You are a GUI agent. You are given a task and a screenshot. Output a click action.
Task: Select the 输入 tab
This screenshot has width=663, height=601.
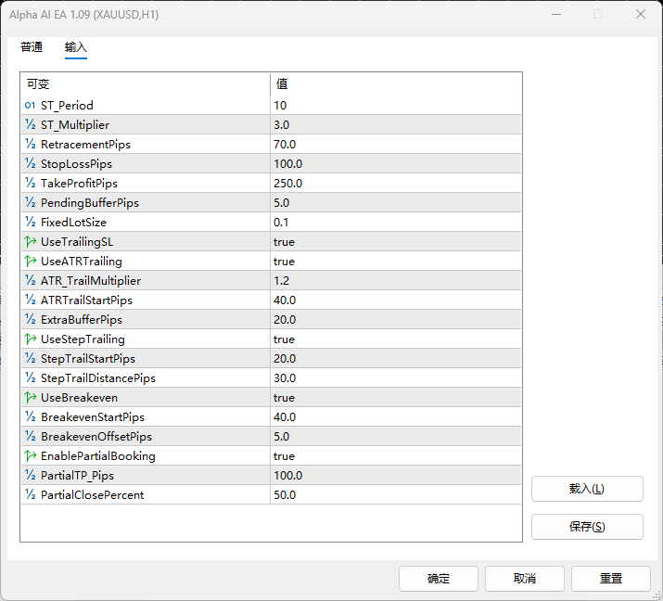tap(76, 47)
